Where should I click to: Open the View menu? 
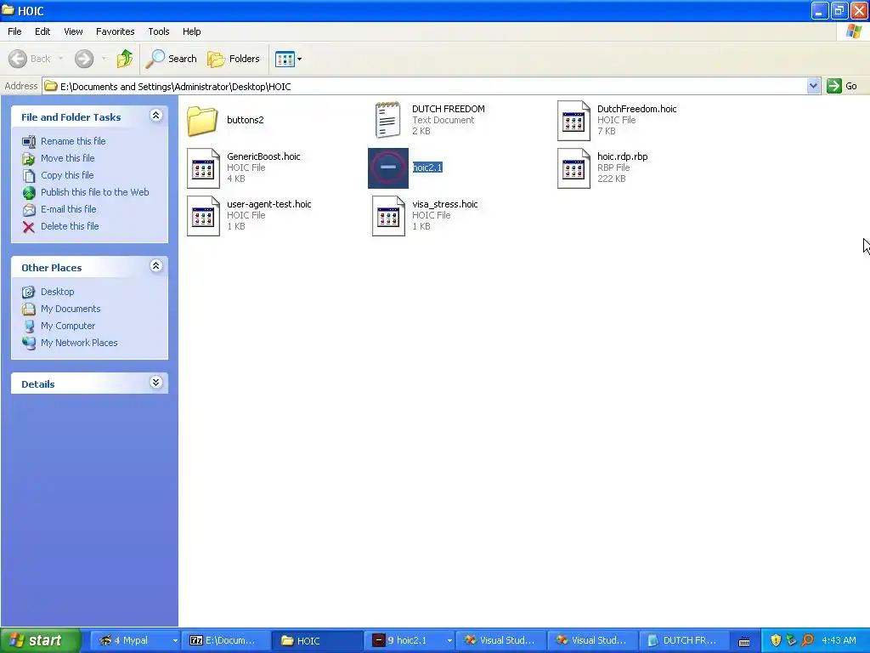click(73, 31)
